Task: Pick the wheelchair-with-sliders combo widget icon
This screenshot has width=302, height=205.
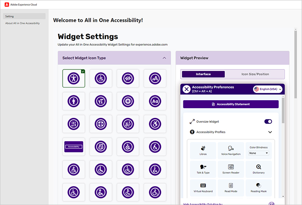Action: coord(128,124)
